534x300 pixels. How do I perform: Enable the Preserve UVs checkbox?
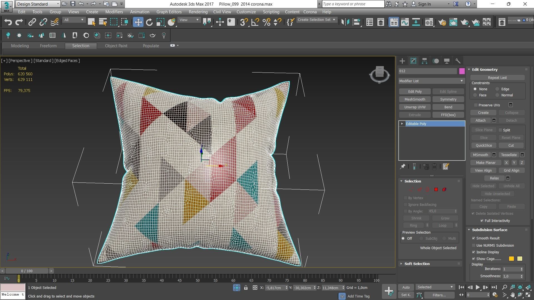[476, 105]
